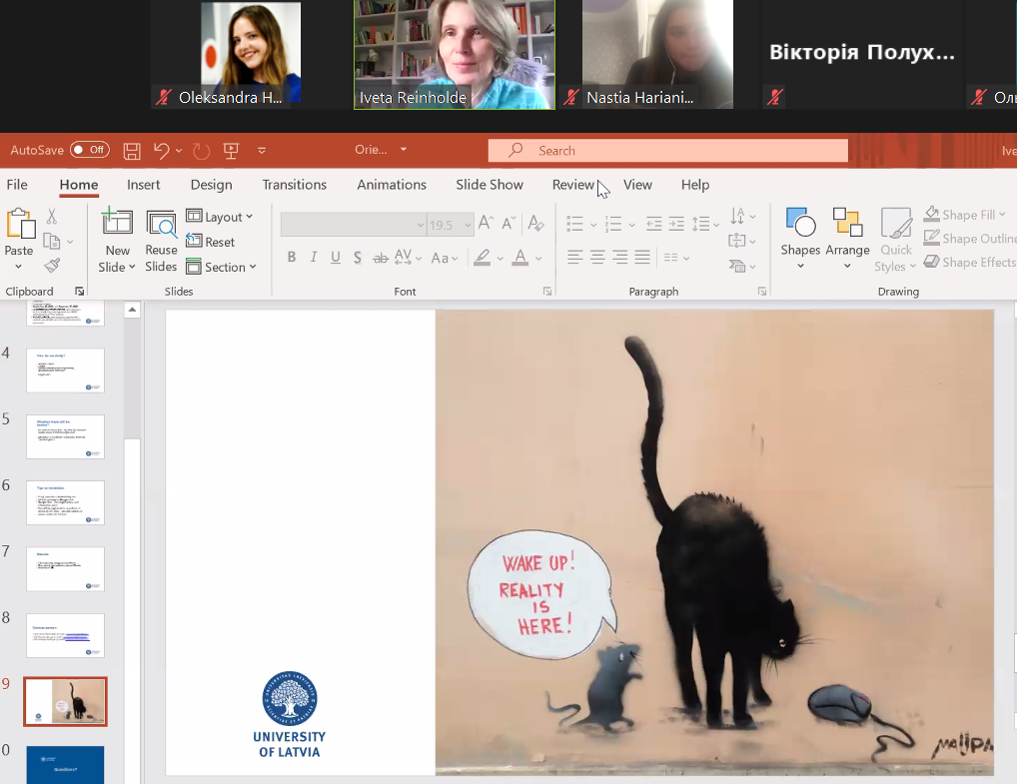Open the Slide Show tab
This screenshot has height=784, width=1017.
click(x=490, y=185)
